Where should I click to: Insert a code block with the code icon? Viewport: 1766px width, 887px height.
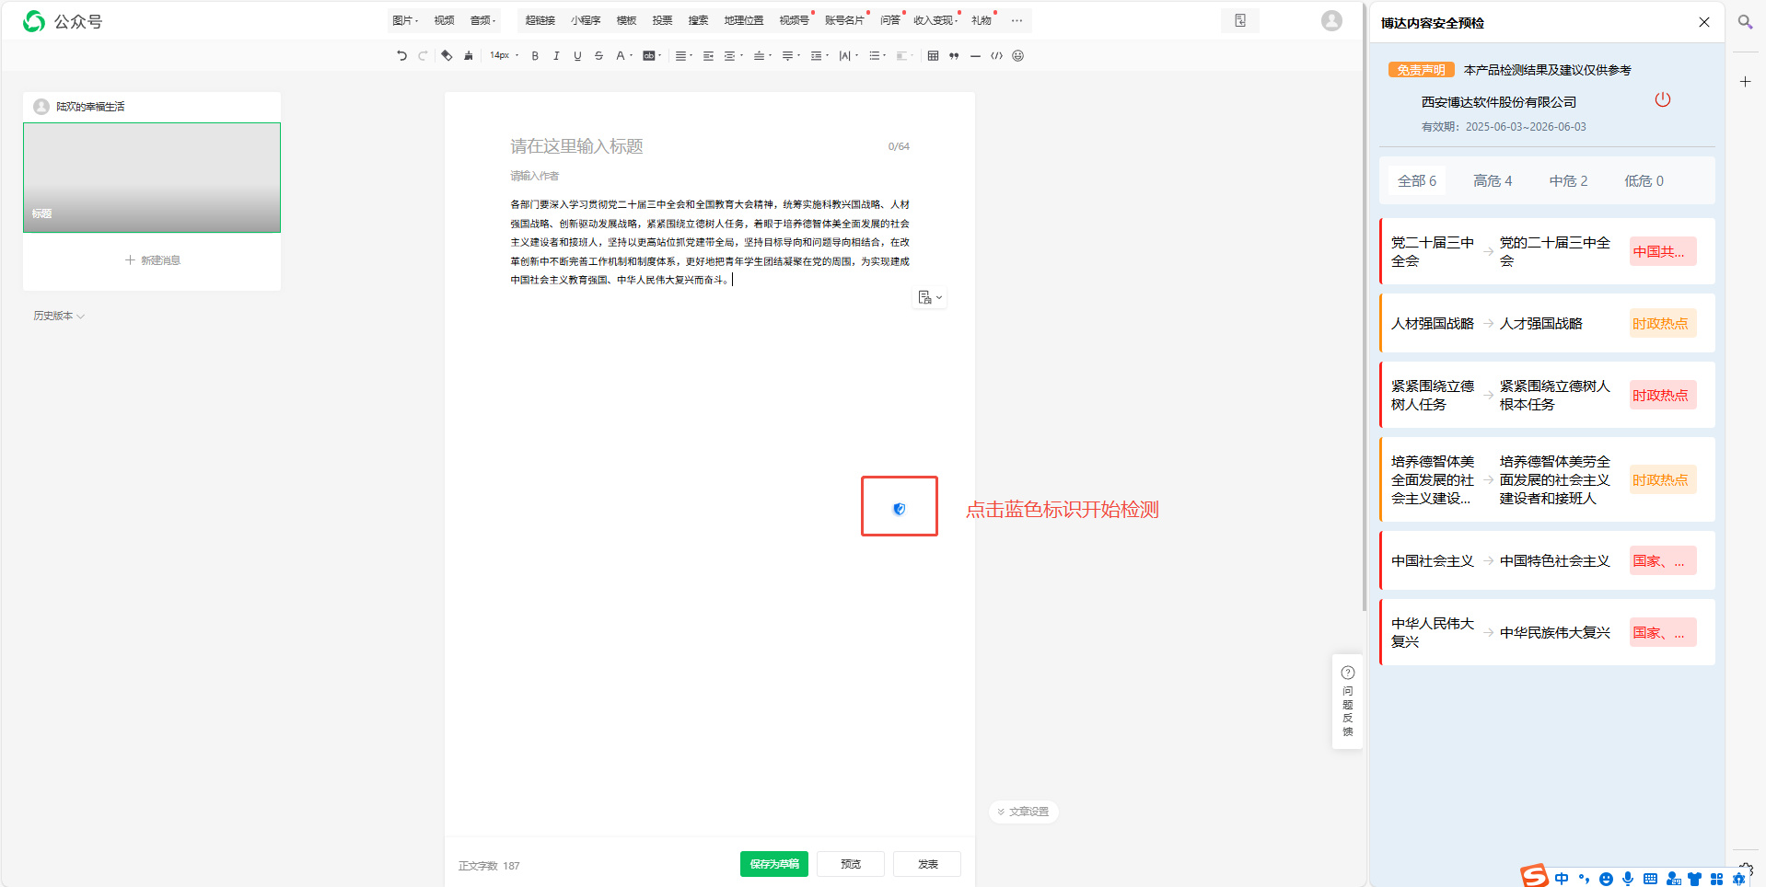996,56
